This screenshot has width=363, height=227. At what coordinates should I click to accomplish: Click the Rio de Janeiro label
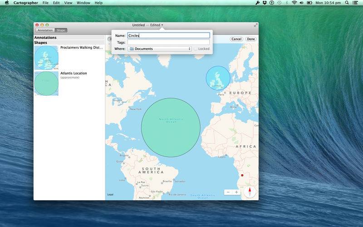point(177,194)
